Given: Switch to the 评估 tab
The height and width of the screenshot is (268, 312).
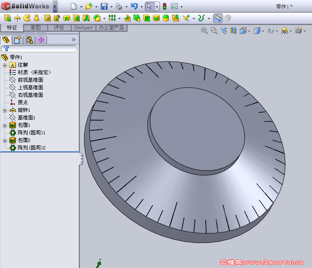Looking at the screenshot, I should 59,28.
